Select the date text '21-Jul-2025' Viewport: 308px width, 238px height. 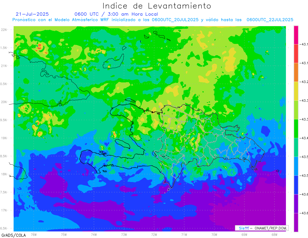(x=32, y=14)
